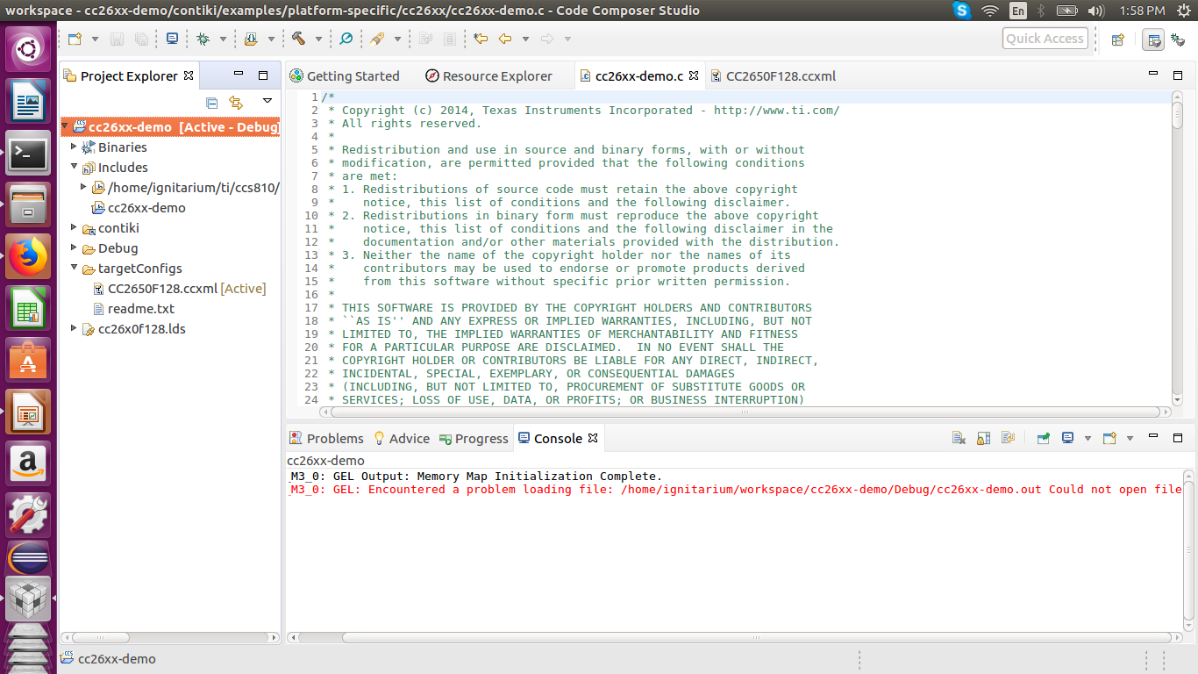
Task: Open the Progress view tab
Action: pos(474,439)
